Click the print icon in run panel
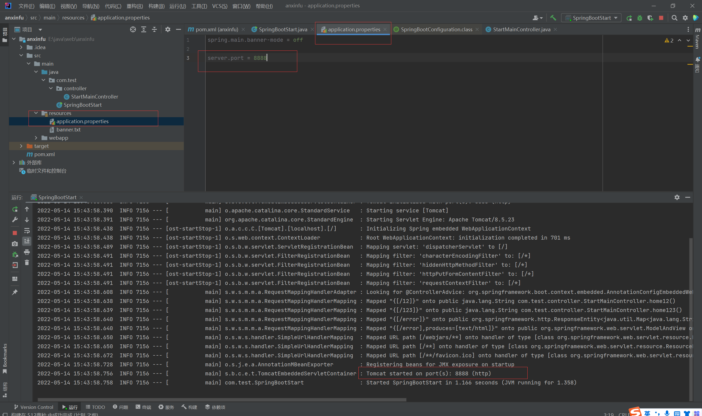Viewport: 702px width, 416px height. [27, 252]
